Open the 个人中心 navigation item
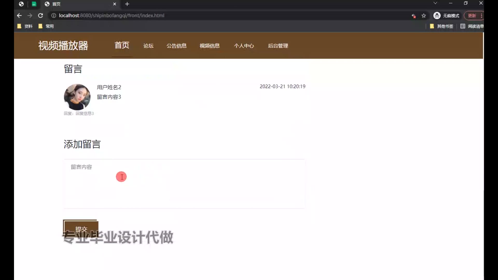This screenshot has width=498, height=280. click(x=244, y=46)
